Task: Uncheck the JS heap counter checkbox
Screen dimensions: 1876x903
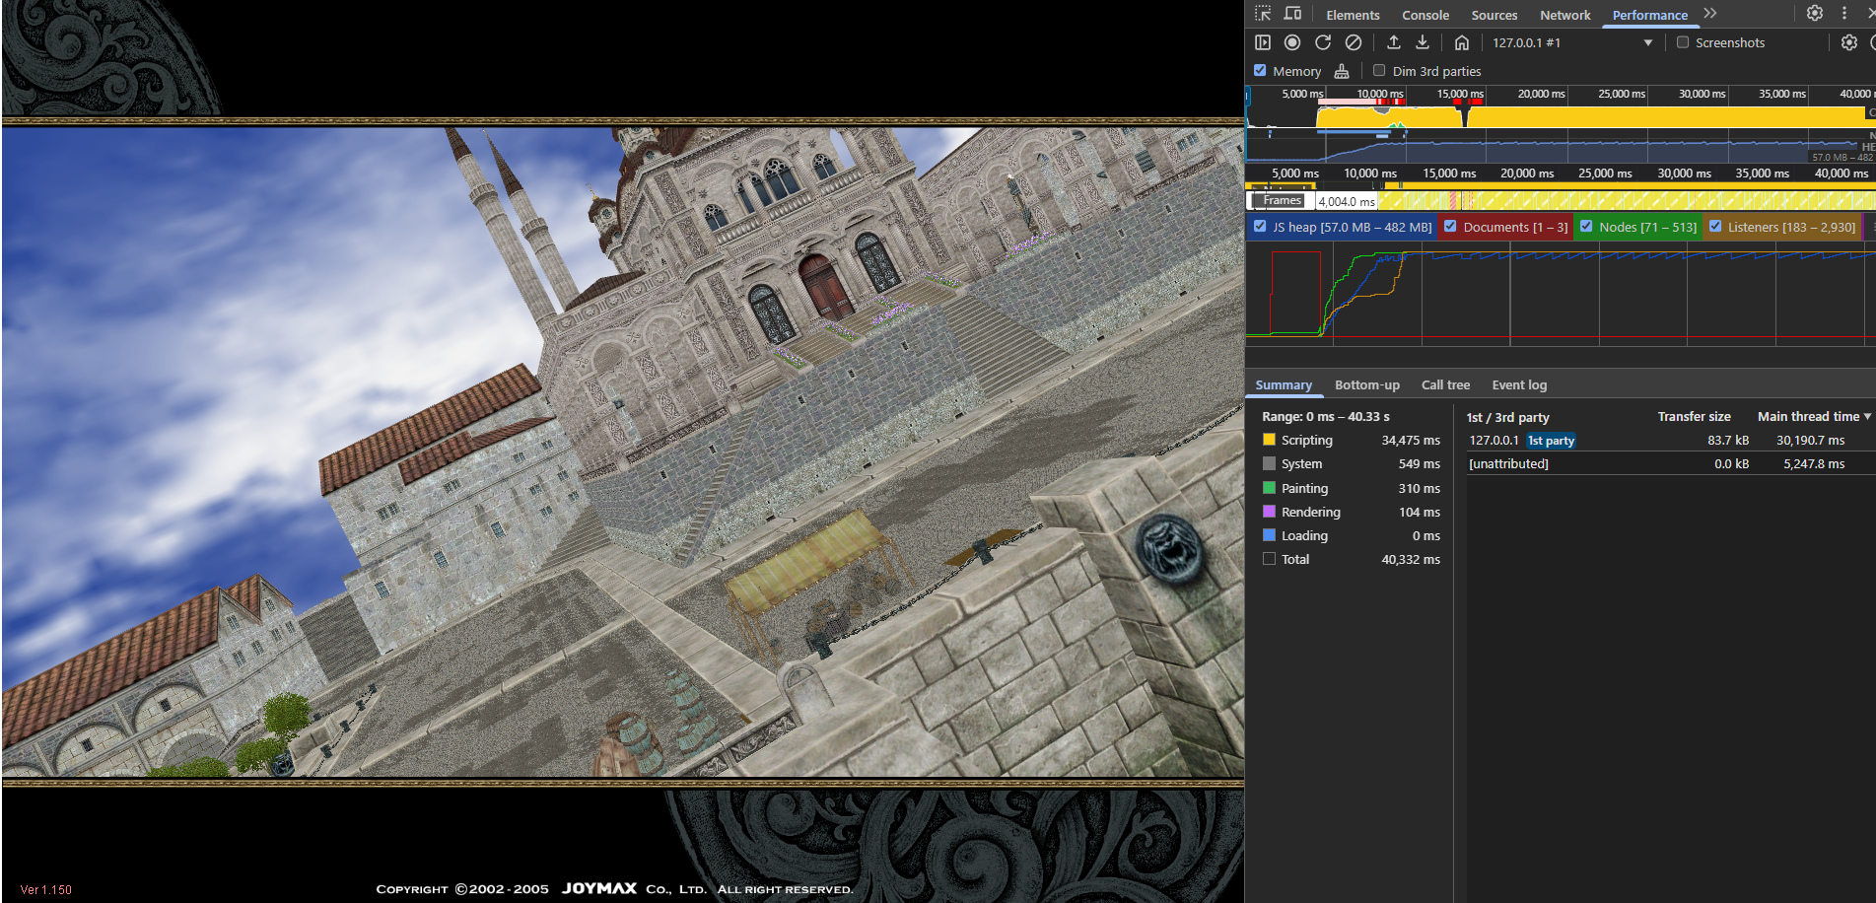Action: [1260, 226]
